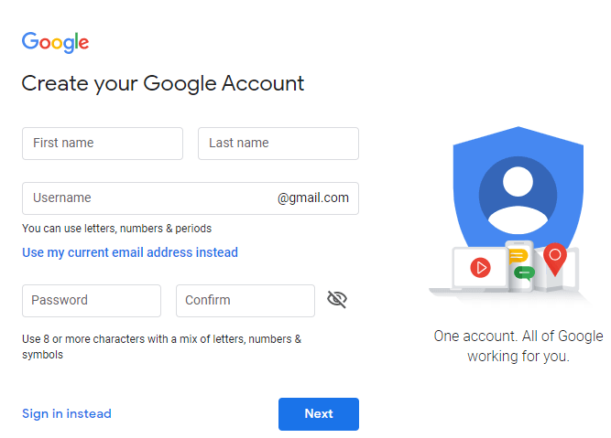The width and height of the screenshot is (611, 438).
Task: Click the Google logo
Action: [x=55, y=42]
